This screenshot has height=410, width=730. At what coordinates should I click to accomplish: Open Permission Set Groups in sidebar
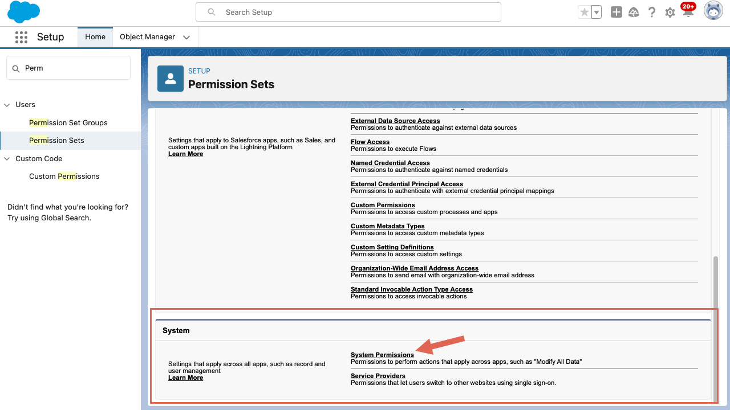click(68, 123)
